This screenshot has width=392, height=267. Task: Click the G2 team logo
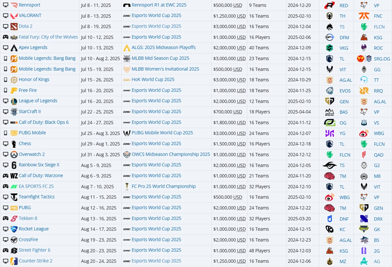point(364,165)
